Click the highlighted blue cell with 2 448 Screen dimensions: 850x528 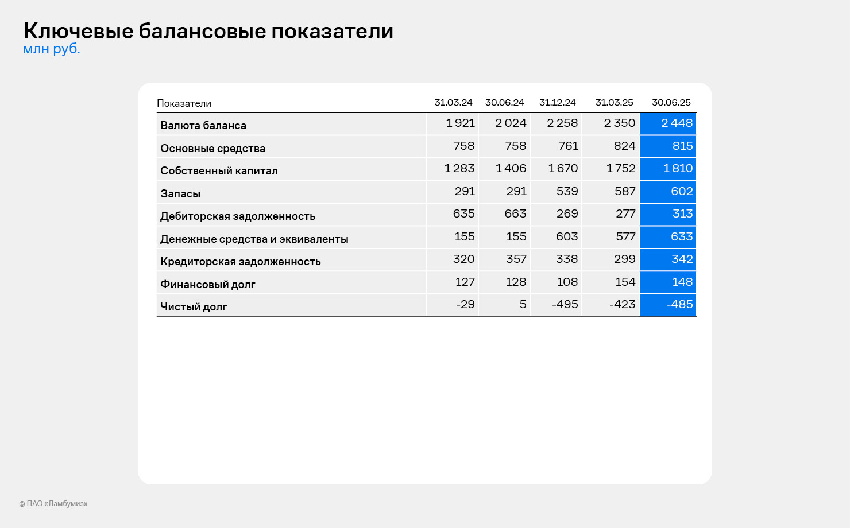pyautogui.click(x=669, y=123)
